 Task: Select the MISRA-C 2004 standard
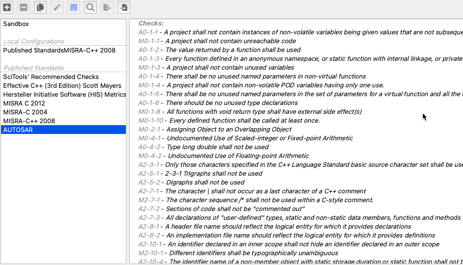[x=63, y=112]
